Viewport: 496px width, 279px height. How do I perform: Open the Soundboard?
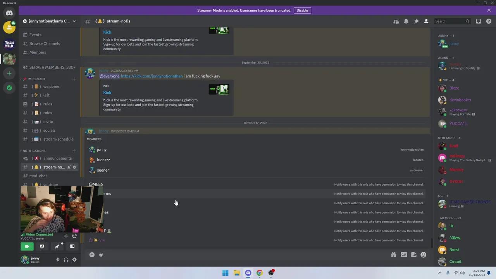click(72, 246)
